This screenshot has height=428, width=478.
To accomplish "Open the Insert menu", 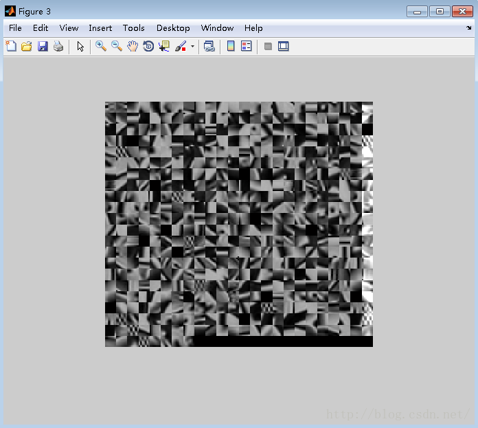I will [100, 28].
